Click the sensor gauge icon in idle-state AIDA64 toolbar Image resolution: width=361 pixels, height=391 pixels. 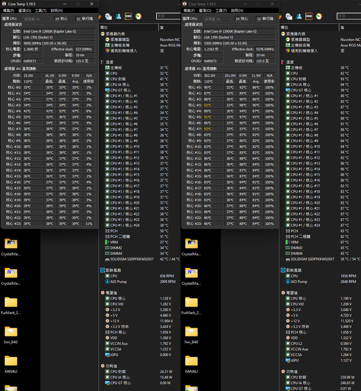138,16
